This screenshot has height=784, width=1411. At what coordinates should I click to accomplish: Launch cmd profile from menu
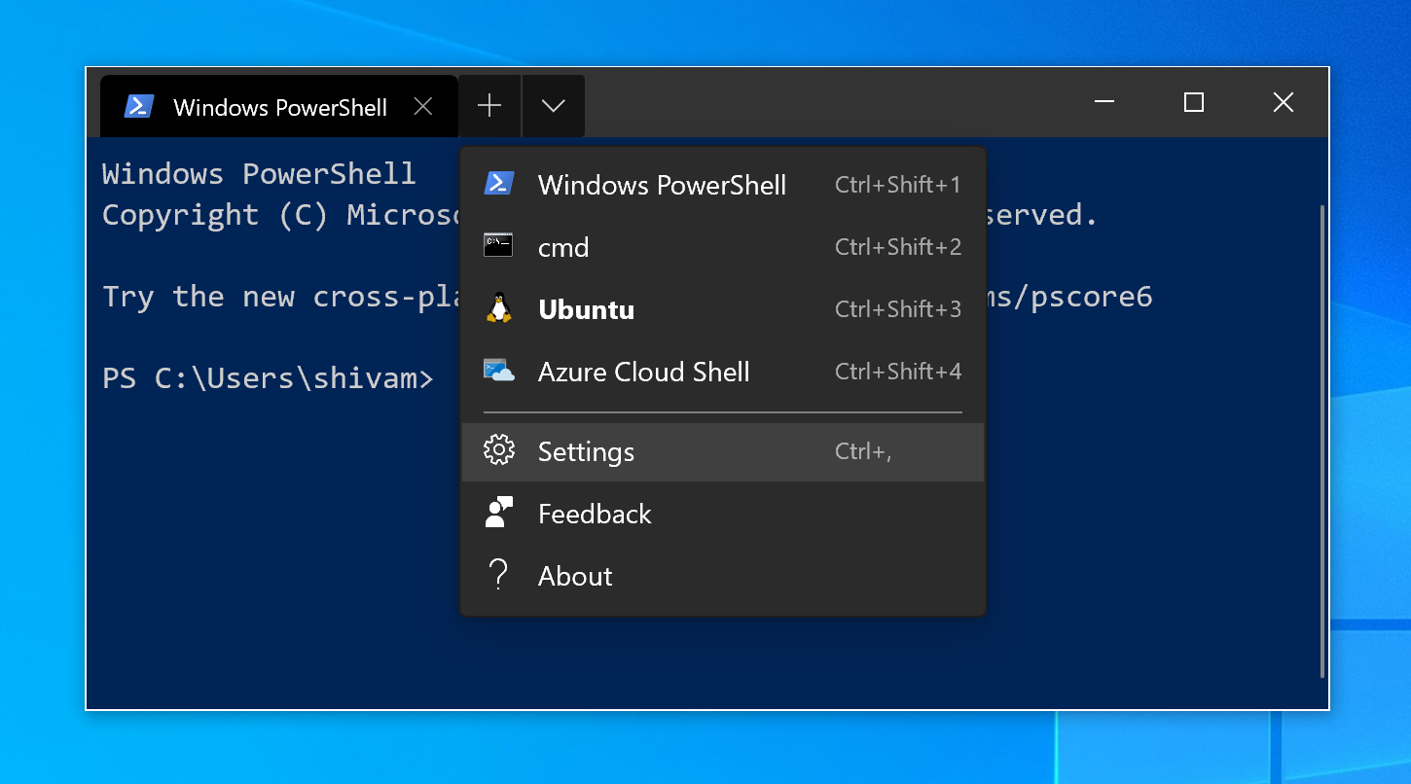[x=723, y=247]
